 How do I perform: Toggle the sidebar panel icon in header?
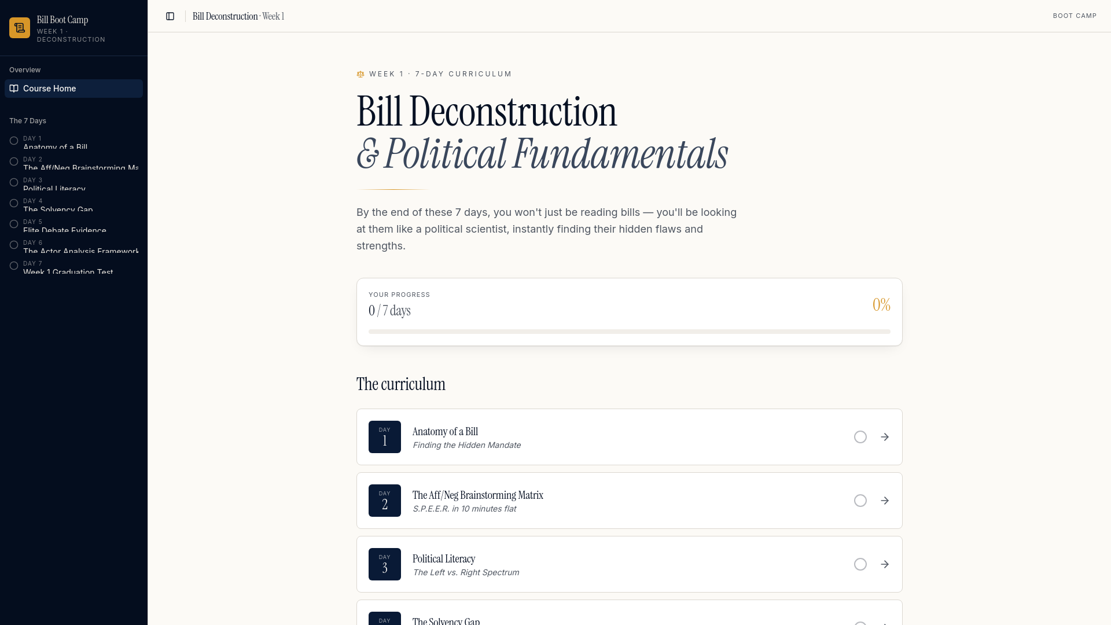point(170,16)
